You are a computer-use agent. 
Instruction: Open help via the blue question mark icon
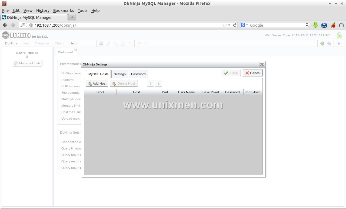329,43
